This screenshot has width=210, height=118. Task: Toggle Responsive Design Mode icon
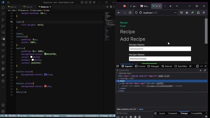point(197,66)
